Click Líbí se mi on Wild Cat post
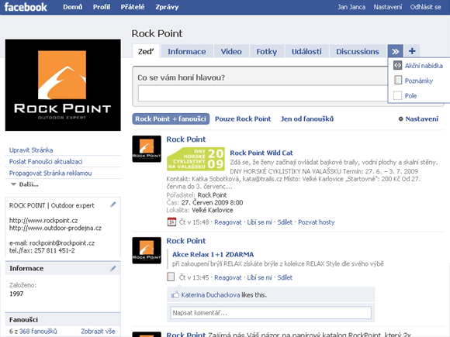The width and height of the screenshot is (450, 337). point(259,222)
